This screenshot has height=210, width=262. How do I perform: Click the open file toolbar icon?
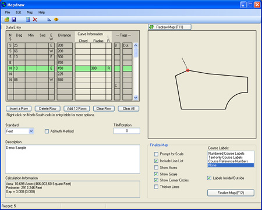pyautogui.click(x=7, y=19)
